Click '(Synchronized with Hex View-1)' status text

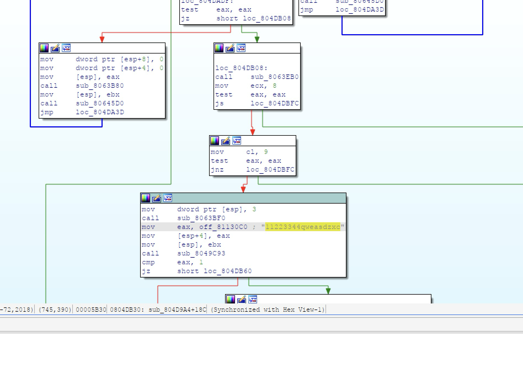tap(268, 310)
